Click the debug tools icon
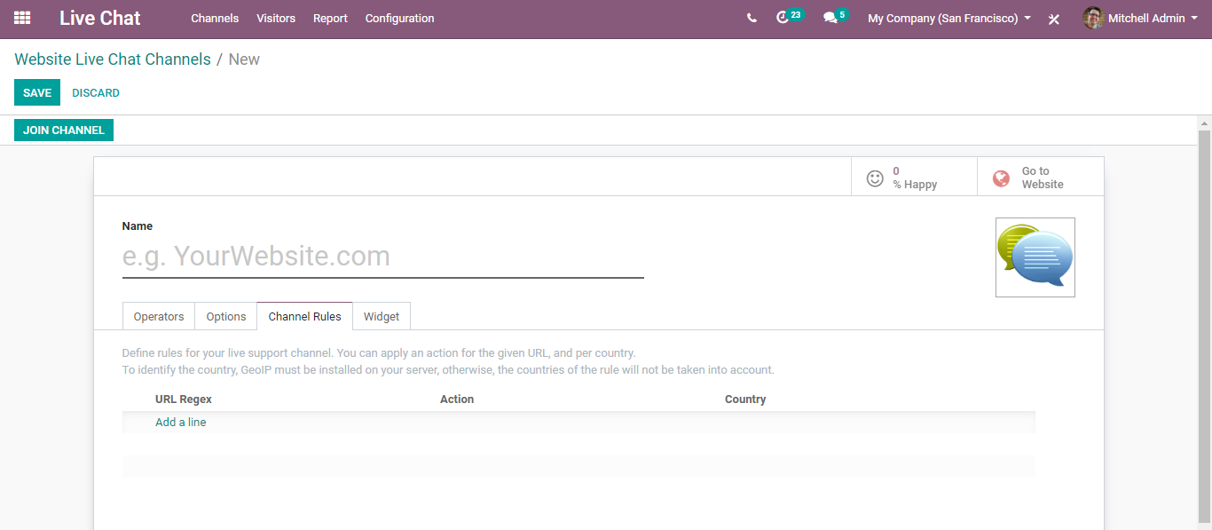Viewport: 1212px width, 530px height. coord(1054,19)
